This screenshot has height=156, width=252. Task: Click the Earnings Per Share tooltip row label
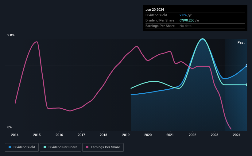[160, 26]
